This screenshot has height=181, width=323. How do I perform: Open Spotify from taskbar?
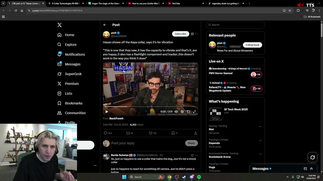click(199, 177)
